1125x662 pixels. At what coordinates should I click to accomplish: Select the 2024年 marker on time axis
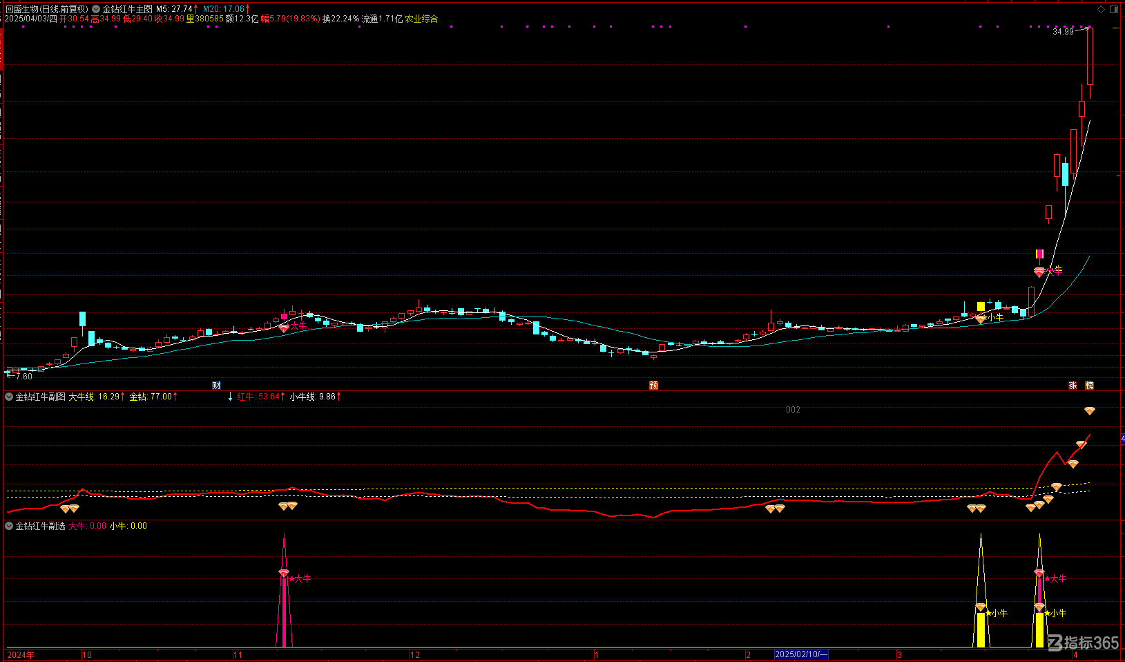click(x=21, y=654)
